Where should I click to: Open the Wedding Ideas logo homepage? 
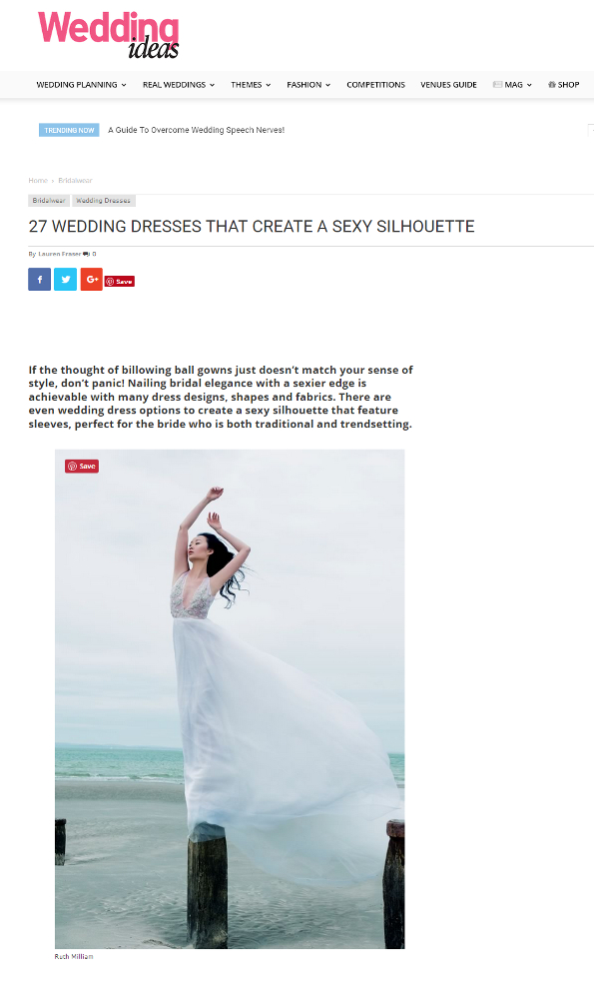109,34
